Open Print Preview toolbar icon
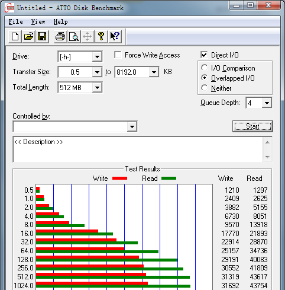 coord(74,37)
